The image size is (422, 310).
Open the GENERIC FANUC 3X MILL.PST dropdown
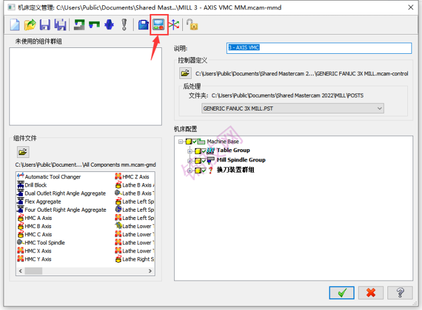pyautogui.click(x=292, y=109)
